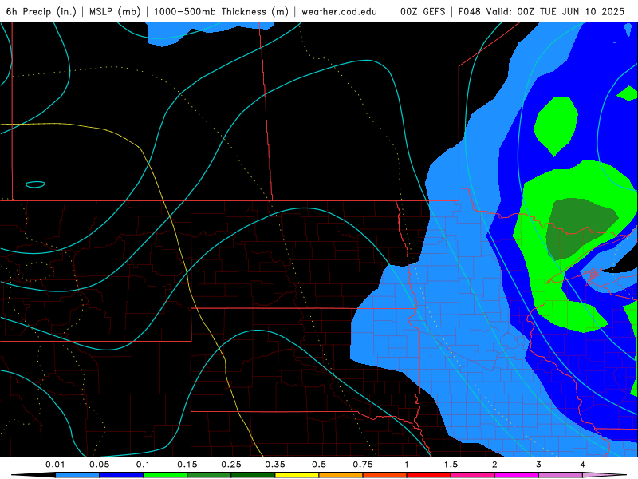Select the yellow 0.35–0.5 legend swatch
638x479 pixels.
coord(297,475)
